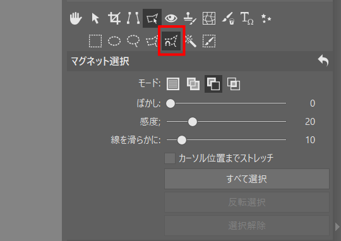Set mode to normal new selection
The width and height of the screenshot is (341, 241).
pyautogui.click(x=173, y=84)
